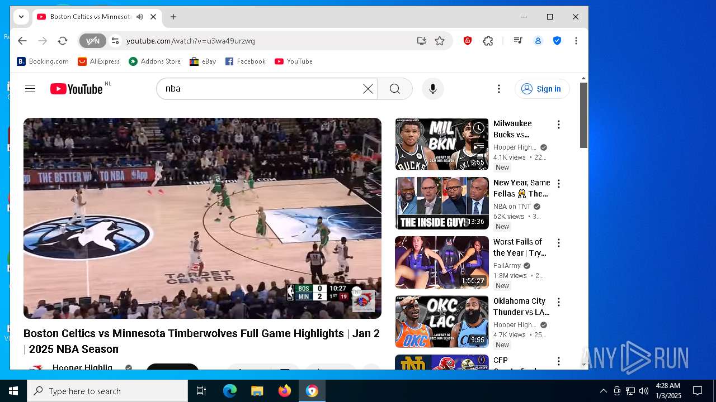Expand tab search dropdown arrow
716x402 pixels.
21,17
